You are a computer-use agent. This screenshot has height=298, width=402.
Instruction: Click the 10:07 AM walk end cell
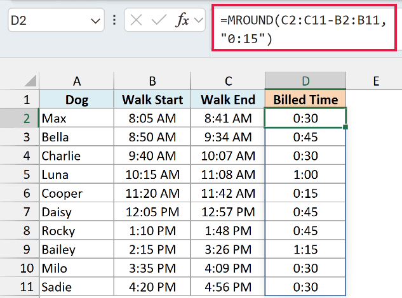coord(228,155)
